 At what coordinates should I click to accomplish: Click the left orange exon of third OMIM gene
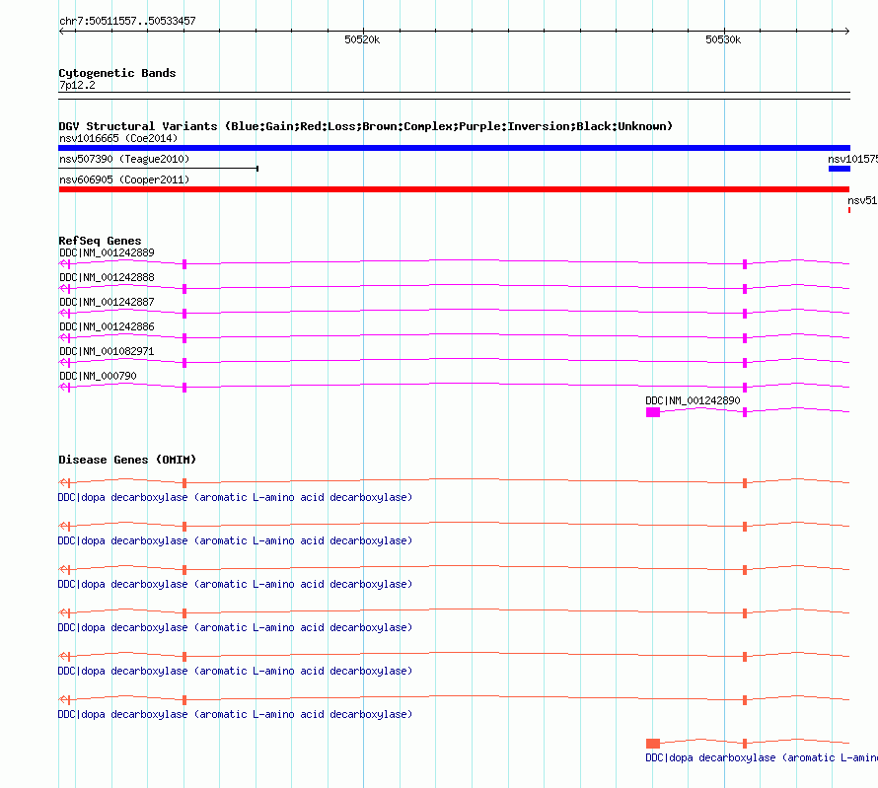184,570
